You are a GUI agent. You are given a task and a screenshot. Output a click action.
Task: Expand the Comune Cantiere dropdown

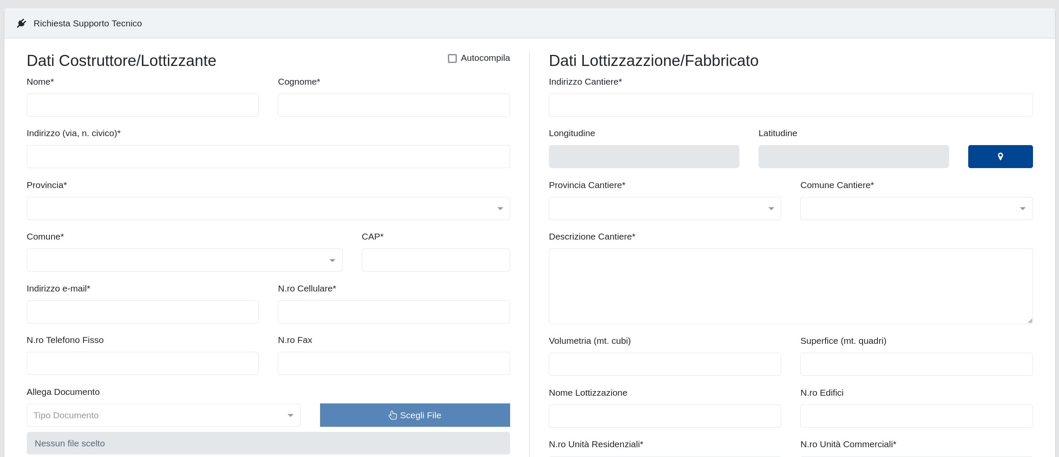[916, 209]
